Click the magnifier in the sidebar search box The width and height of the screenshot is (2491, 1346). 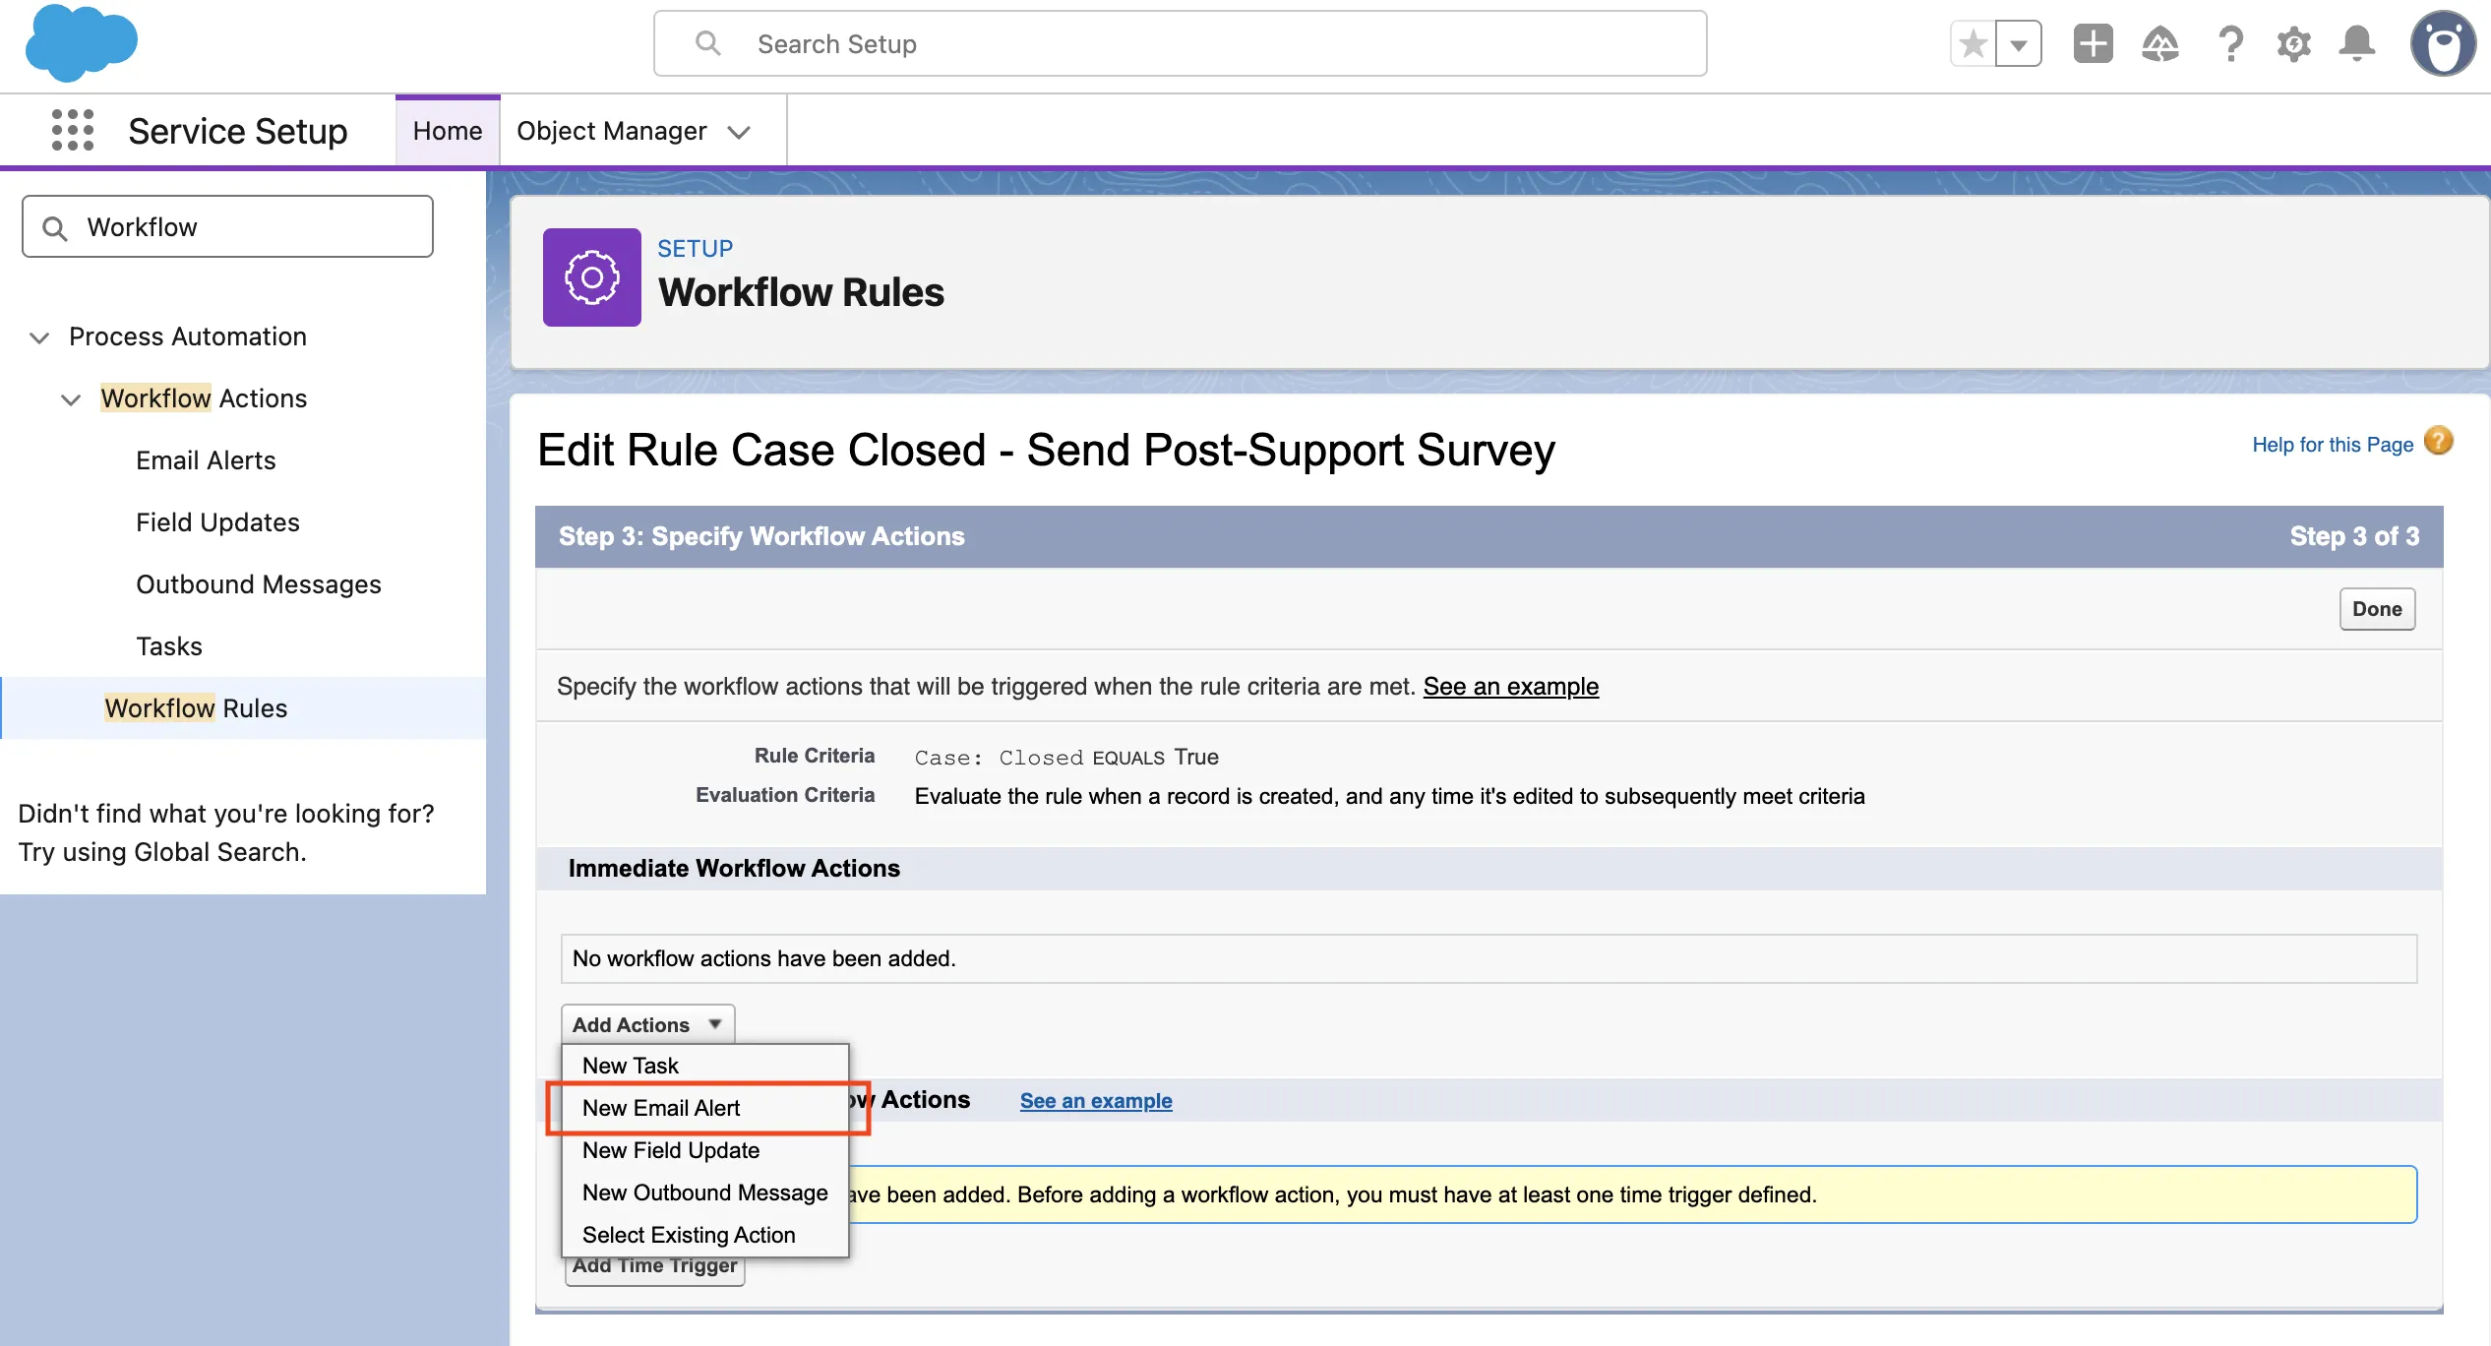(x=56, y=225)
